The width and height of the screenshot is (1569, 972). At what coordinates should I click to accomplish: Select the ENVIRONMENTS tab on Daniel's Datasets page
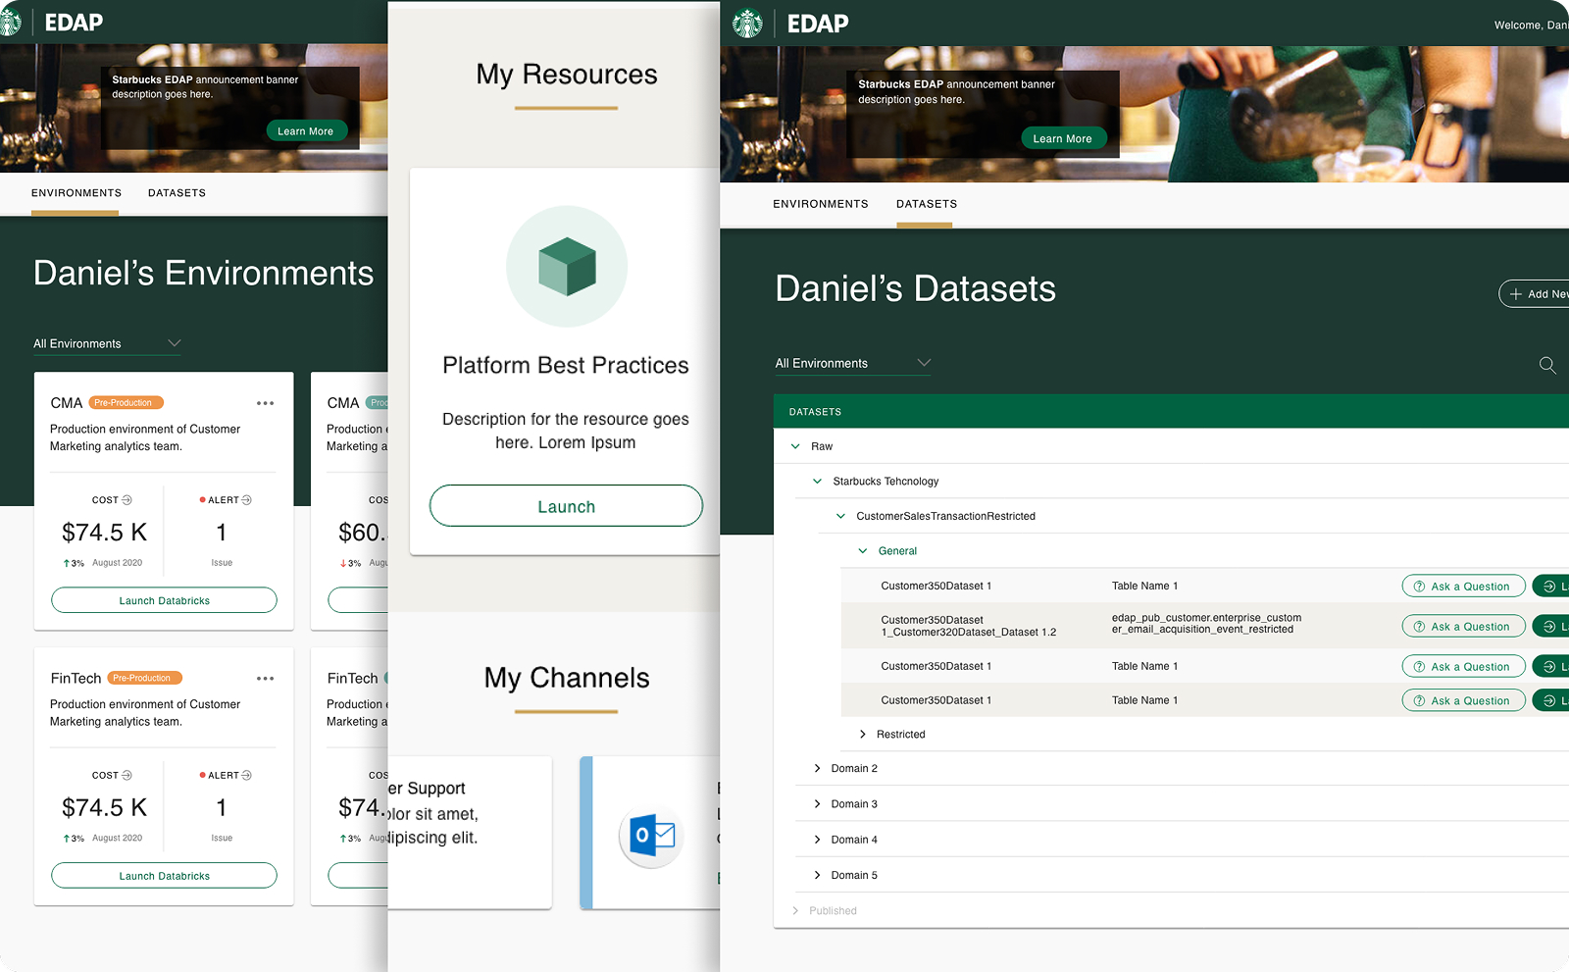point(821,203)
